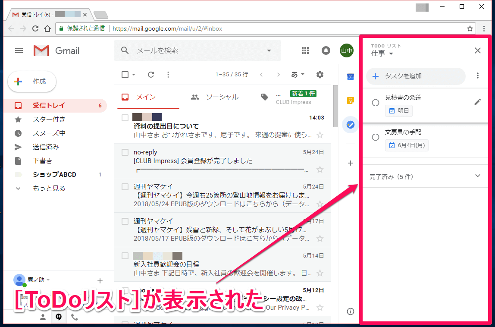Open the ToDo list more options menu
This screenshot has height=327, width=495.
pyautogui.click(x=478, y=75)
